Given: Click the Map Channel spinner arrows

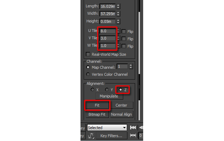Looking at the screenshot, I should [x=131, y=66].
